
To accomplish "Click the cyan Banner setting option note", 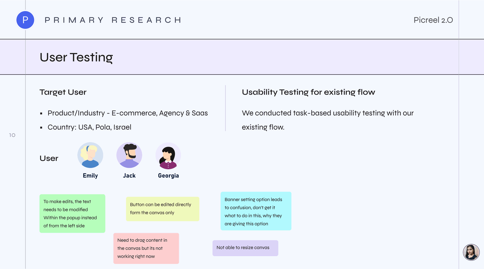I will tap(256, 211).
